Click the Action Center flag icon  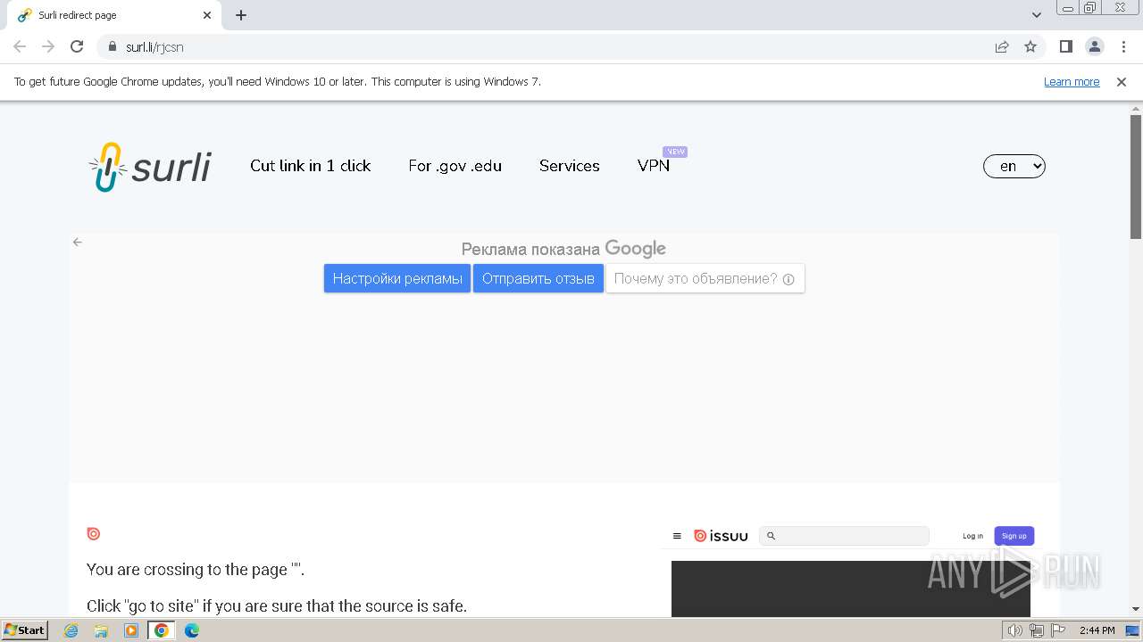(1058, 630)
